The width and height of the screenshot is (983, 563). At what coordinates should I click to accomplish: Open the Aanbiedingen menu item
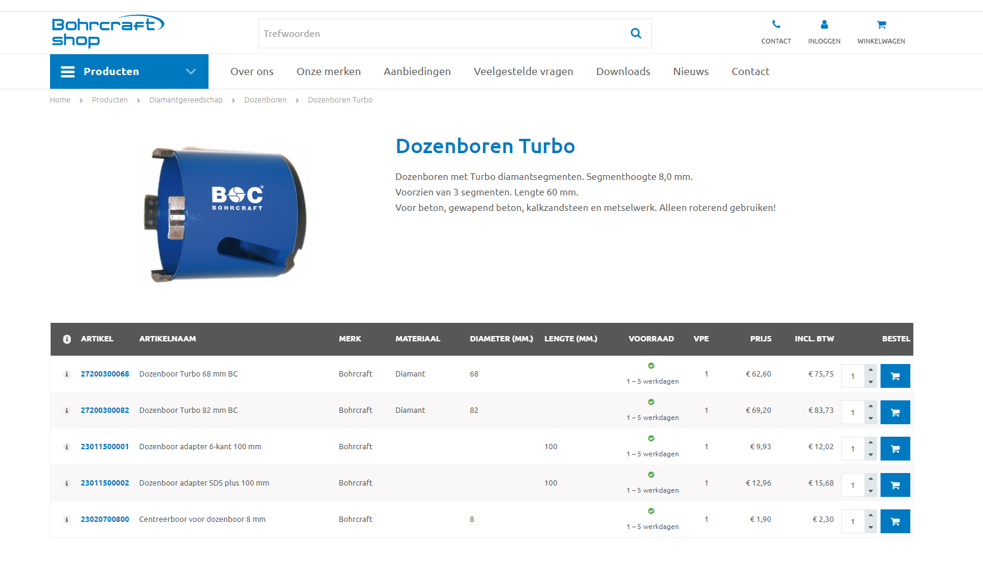coord(417,71)
